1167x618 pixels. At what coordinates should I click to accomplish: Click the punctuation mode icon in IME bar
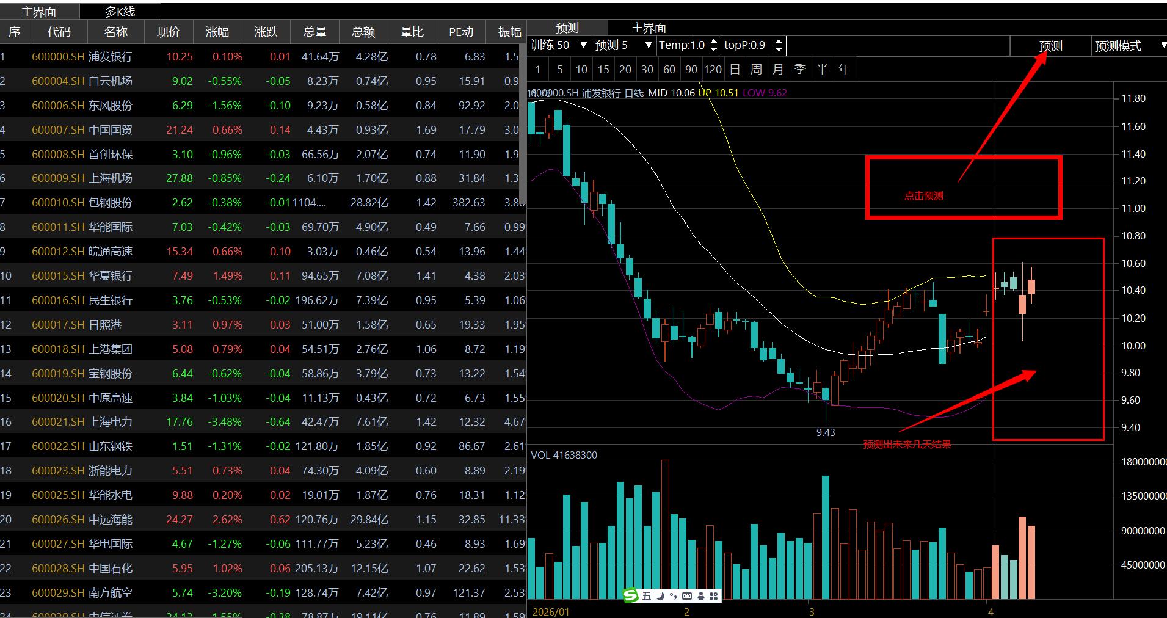tap(673, 596)
